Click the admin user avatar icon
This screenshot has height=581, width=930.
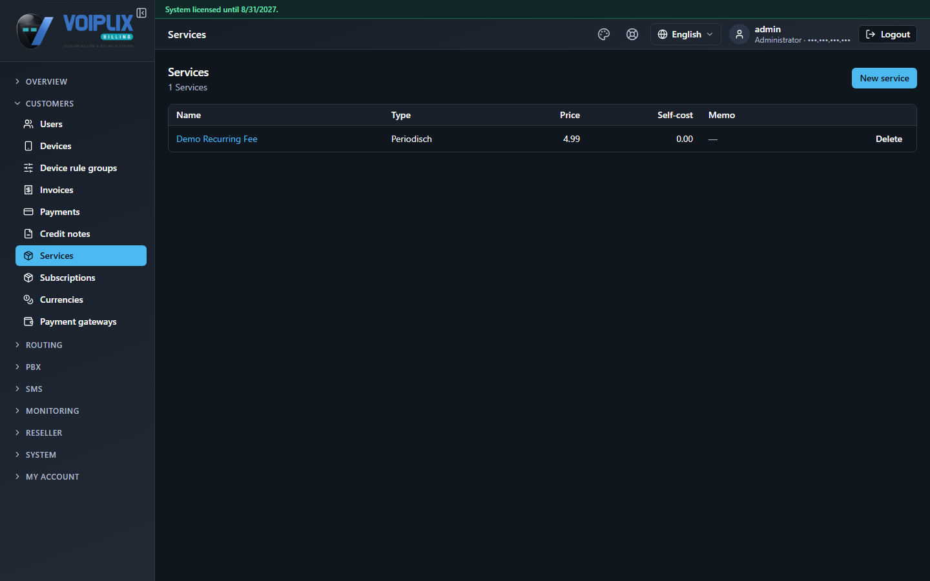coord(739,34)
